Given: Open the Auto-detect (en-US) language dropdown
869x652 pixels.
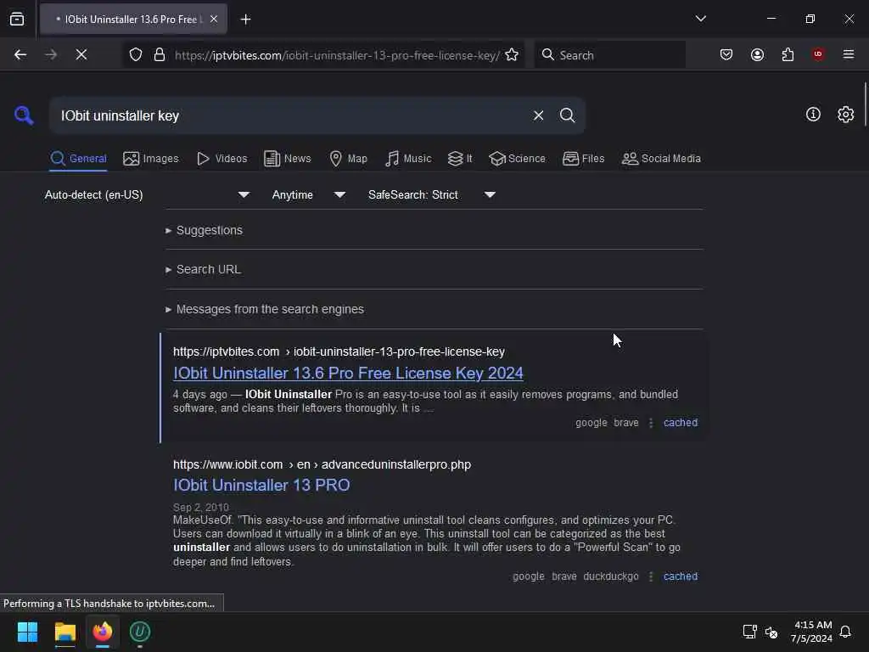Looking at the screenshot, I should pos(147,195).
